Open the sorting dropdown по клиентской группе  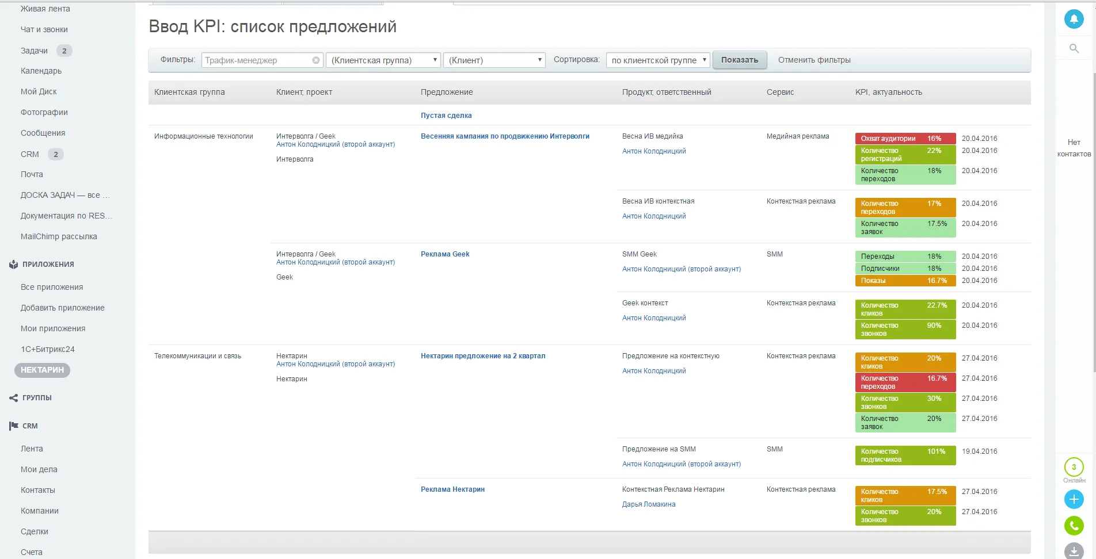657,60
